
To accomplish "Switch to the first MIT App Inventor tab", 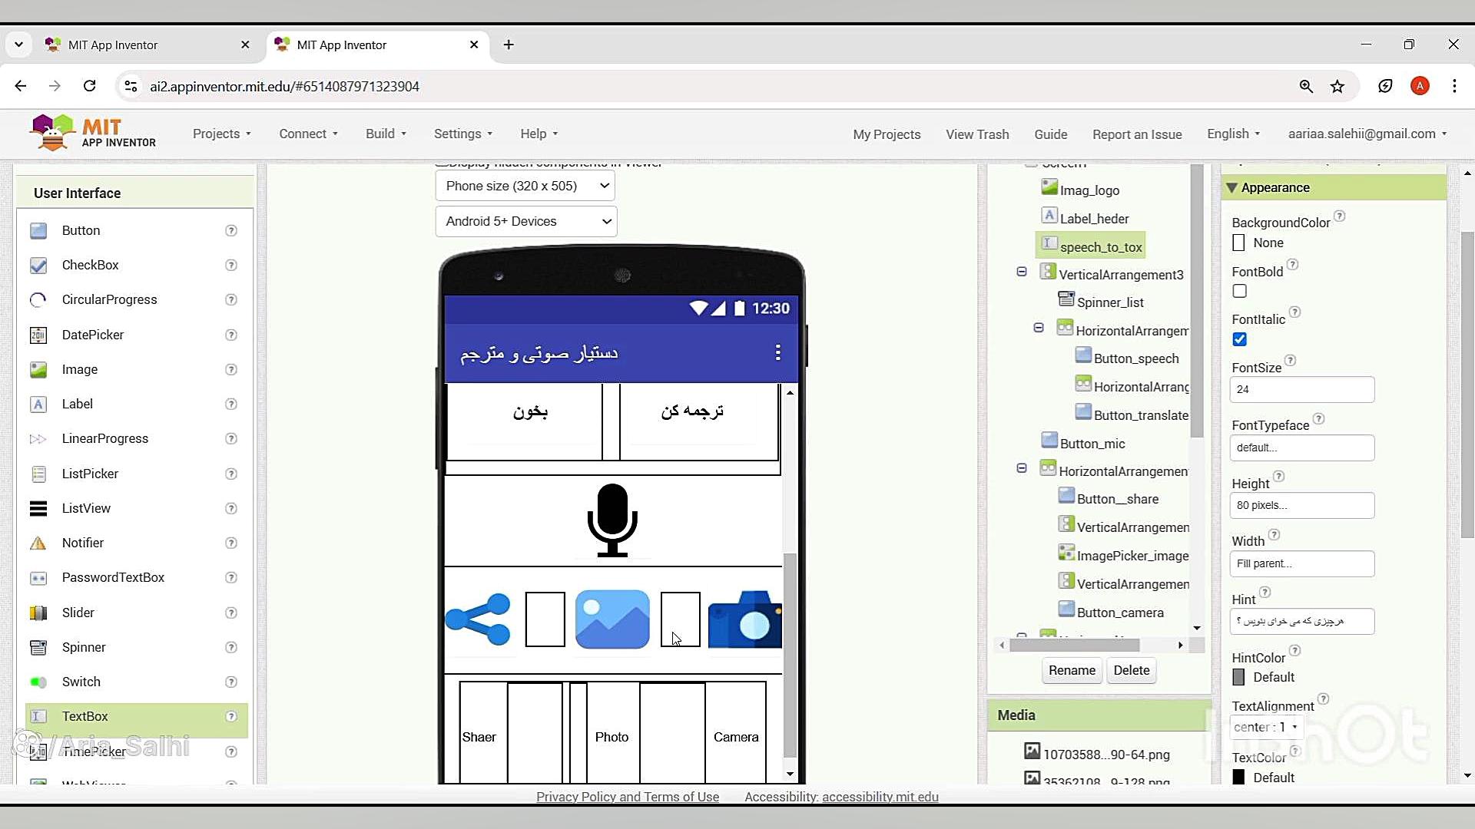I will pos(147,45).
